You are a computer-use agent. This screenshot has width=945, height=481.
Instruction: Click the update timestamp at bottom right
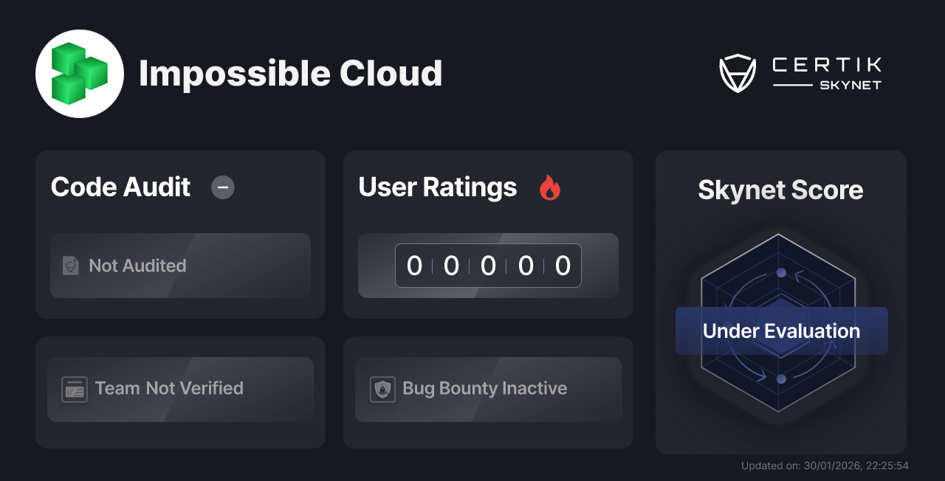click(825, 466)
